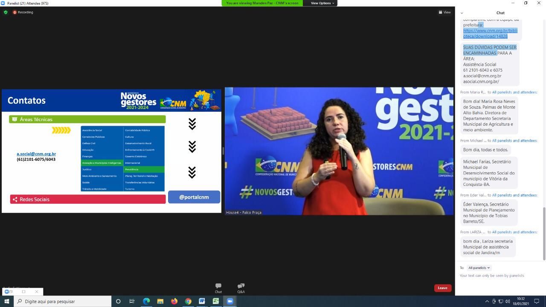The image size is (546, 307).
Task: Click the Zoom taskbar icon
Action: tap(230, 301)
